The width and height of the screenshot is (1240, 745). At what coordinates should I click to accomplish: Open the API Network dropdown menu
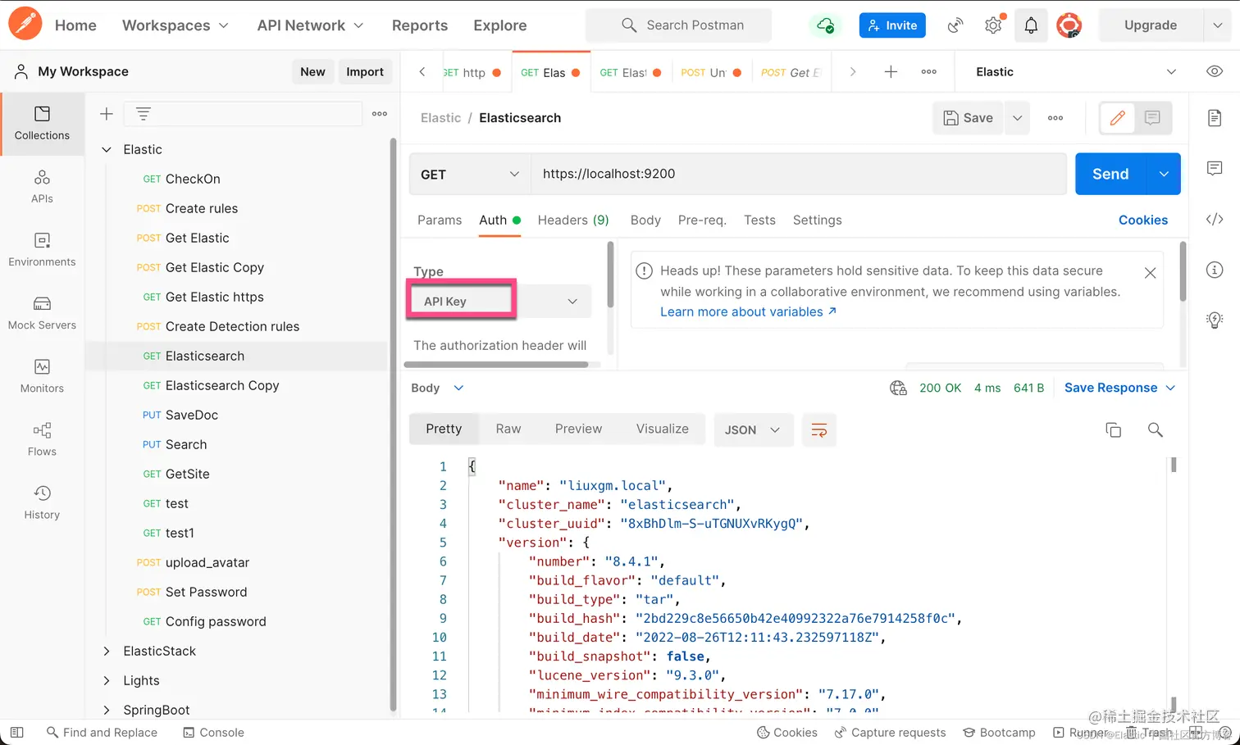(310, 25)
